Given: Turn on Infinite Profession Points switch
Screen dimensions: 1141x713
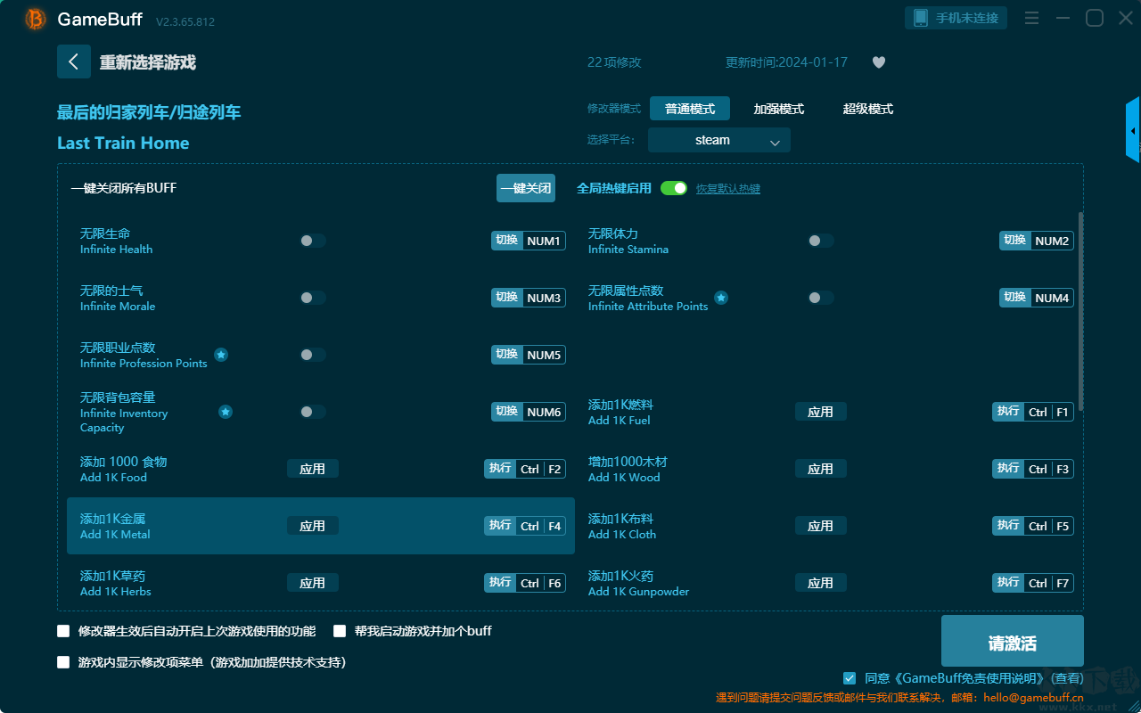Looking at the screenshot, I should tap(313, 355).
